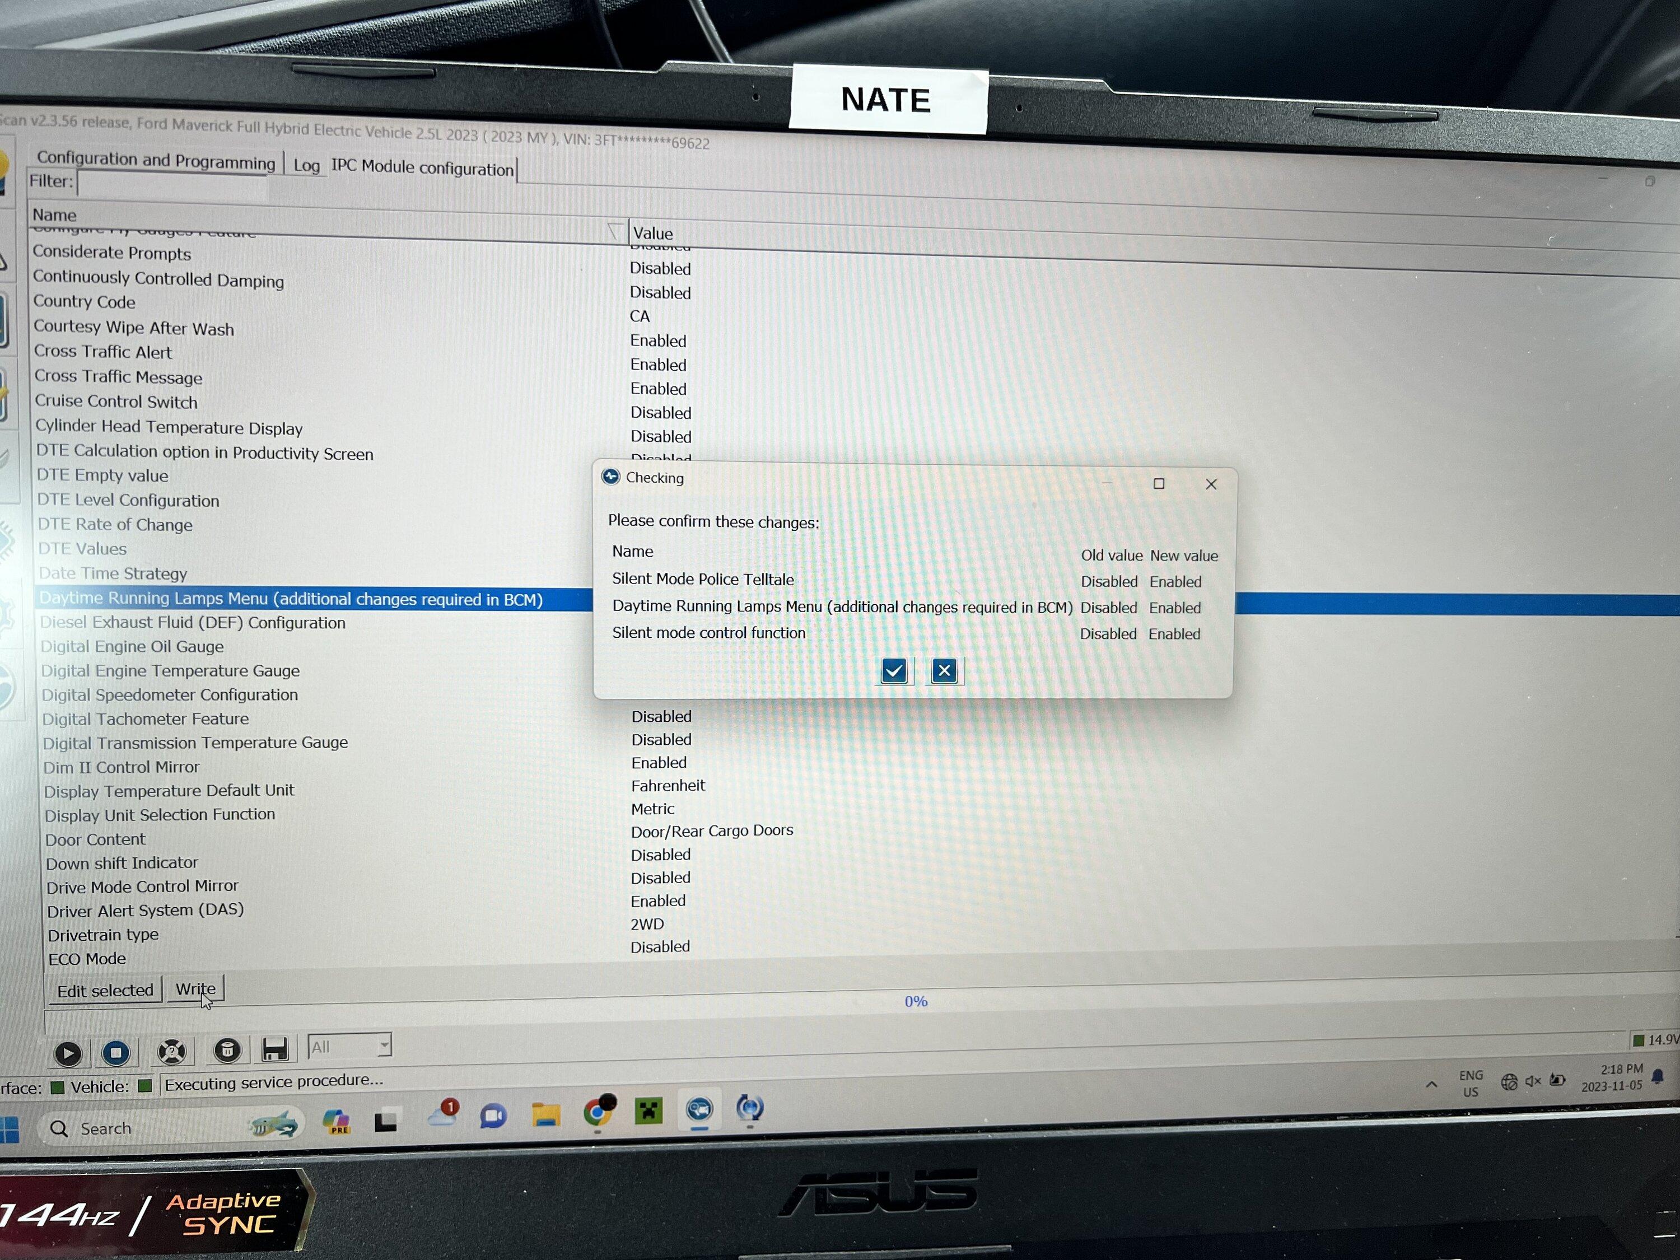Click the floppy disk save icon
The width and height of the screenshot is (1680, 1260).
click(274, 1049)
